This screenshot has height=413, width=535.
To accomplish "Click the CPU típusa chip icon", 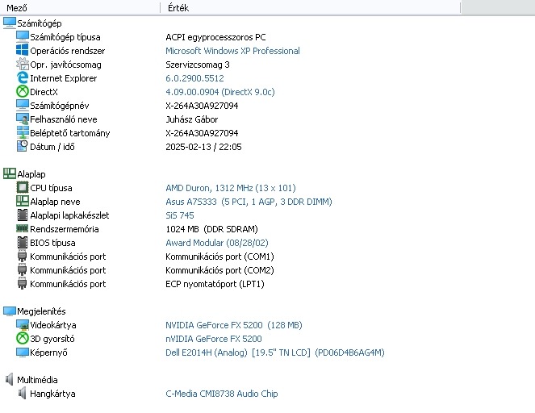I will click(x=23, y=188).
